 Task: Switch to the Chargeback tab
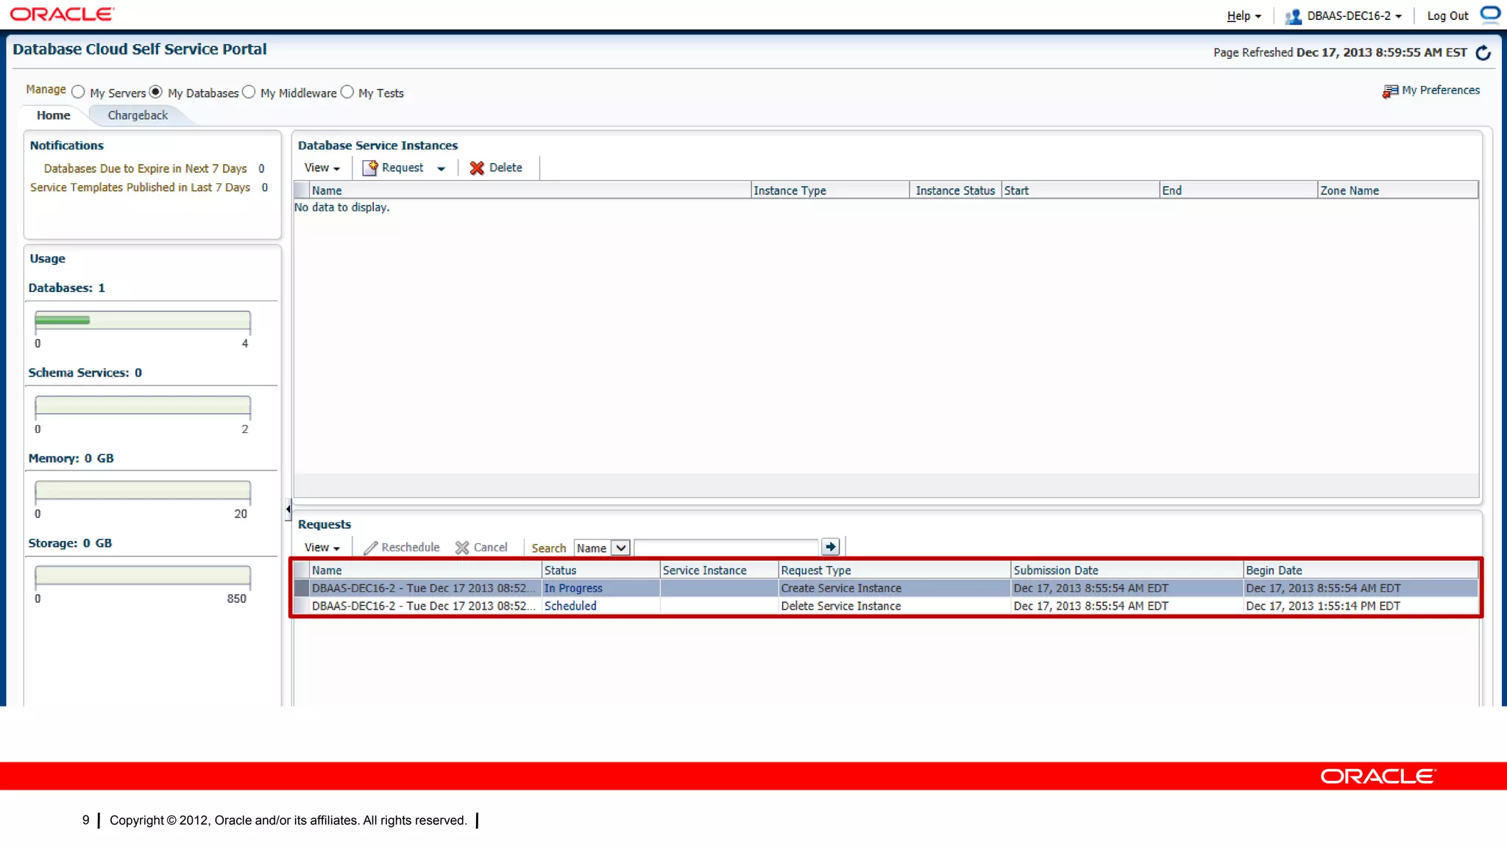[138, 115]
